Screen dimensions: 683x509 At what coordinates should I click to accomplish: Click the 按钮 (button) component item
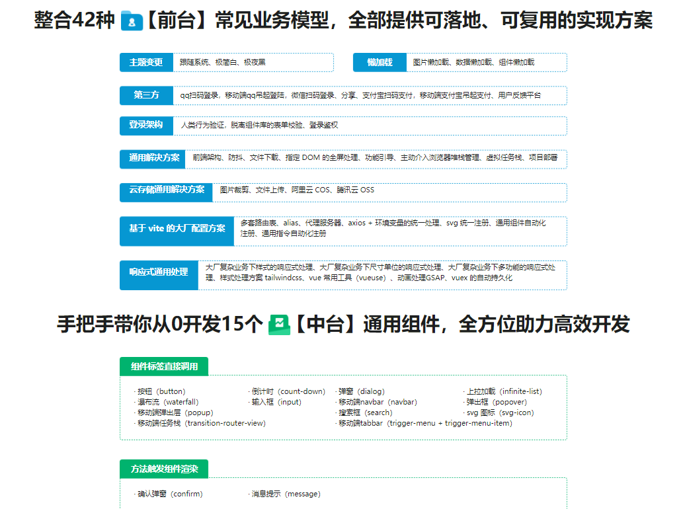pyautogui.click(x=161, y=391)
